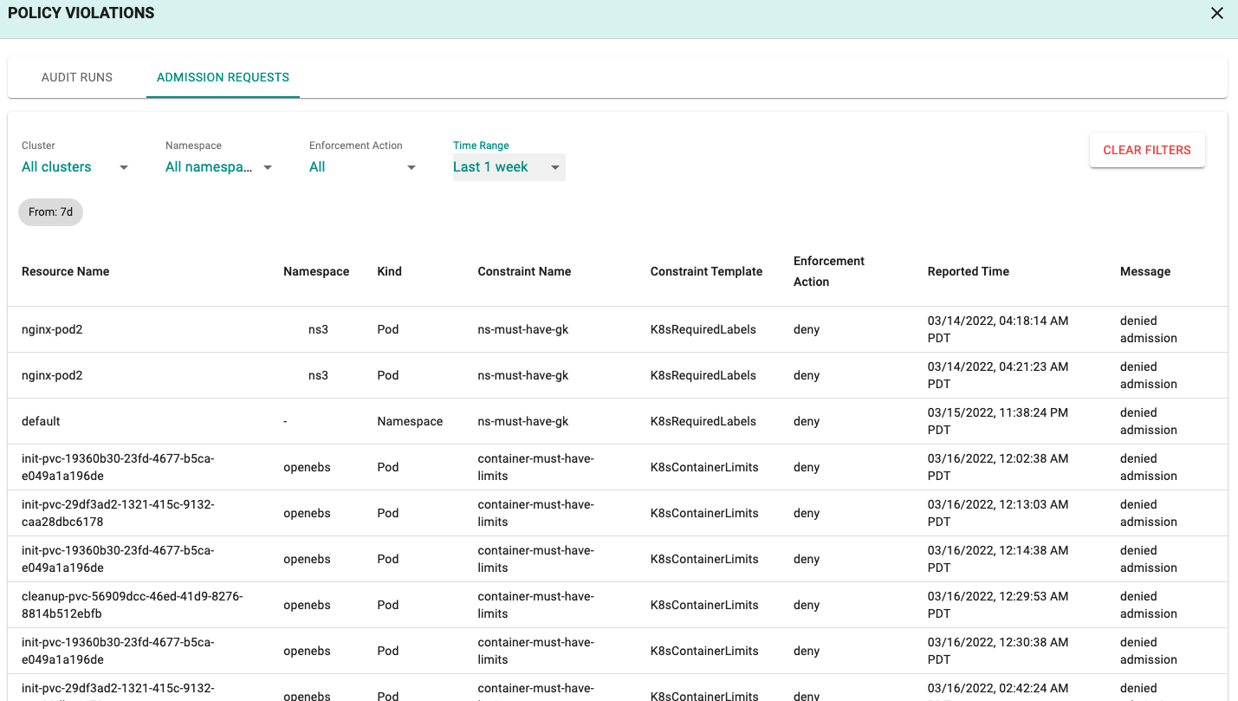Open the Time Range dropdown
Screen dimensions: 1238x701
click(x=509, y=167)
